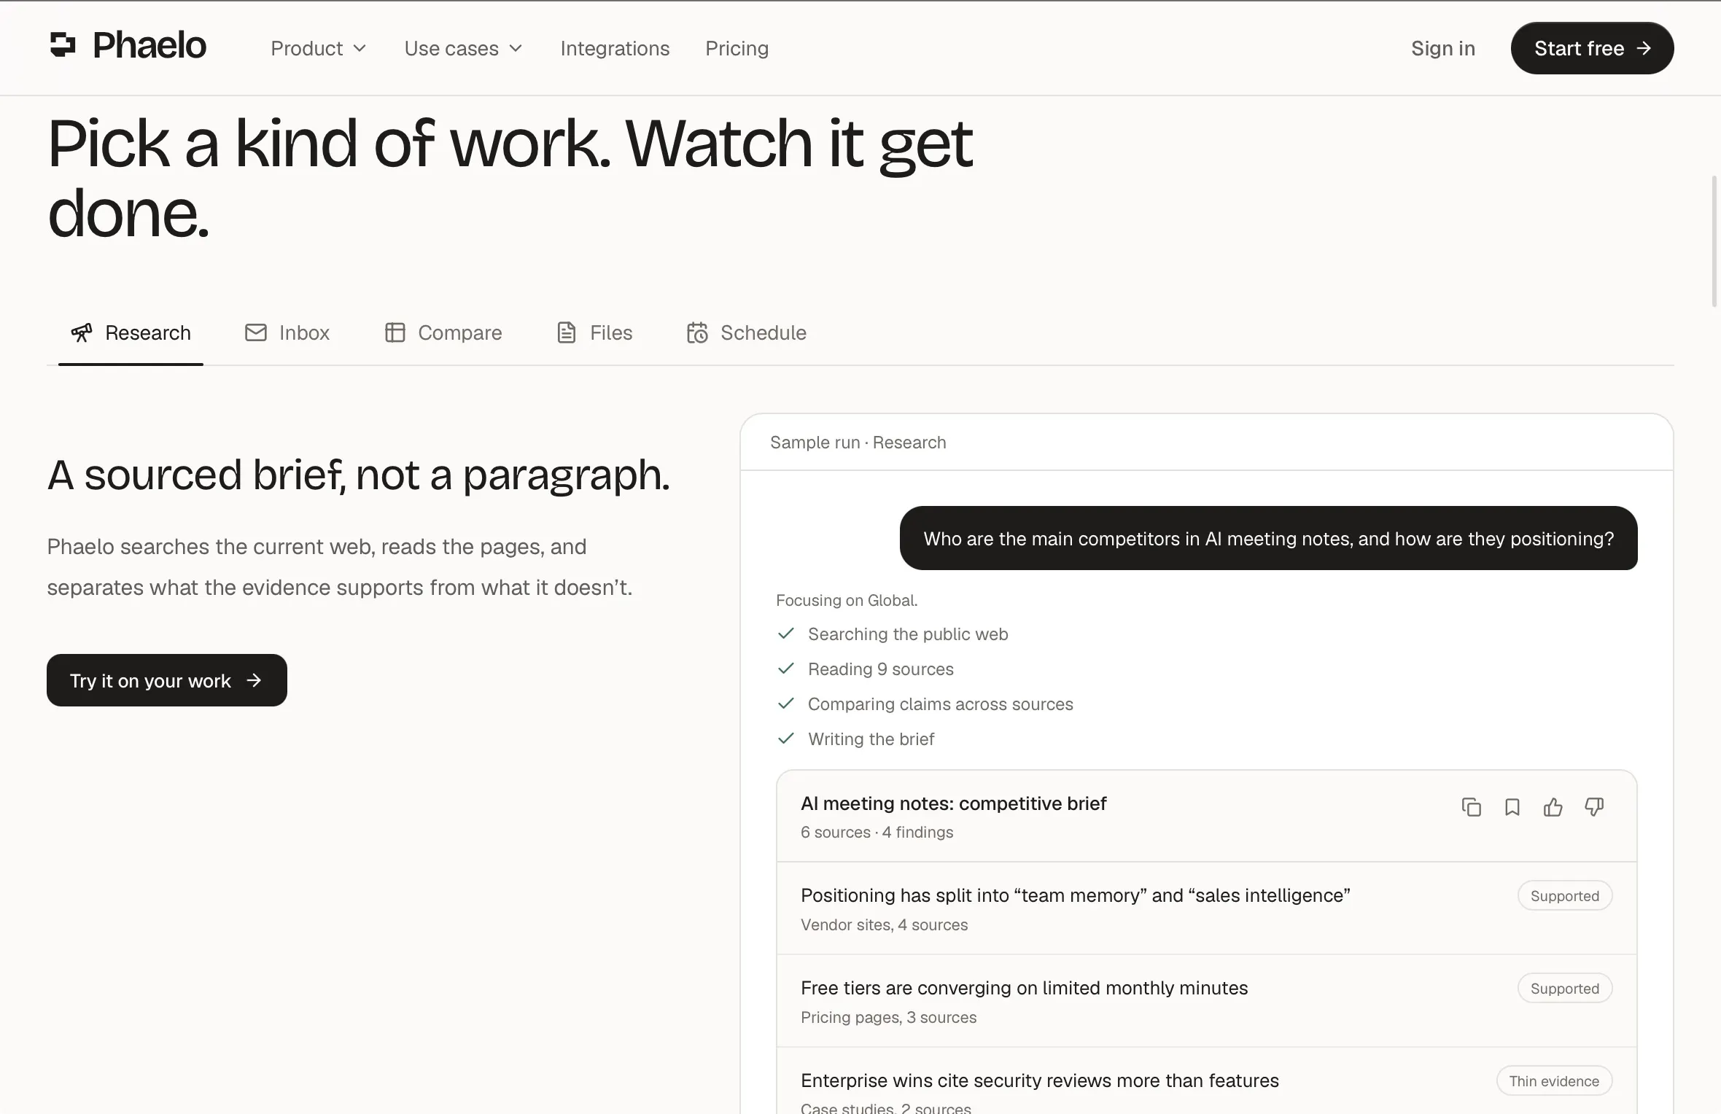
Task: Click 'A sourced brief, not a paragraph.' heading
Action: [359, 475]
